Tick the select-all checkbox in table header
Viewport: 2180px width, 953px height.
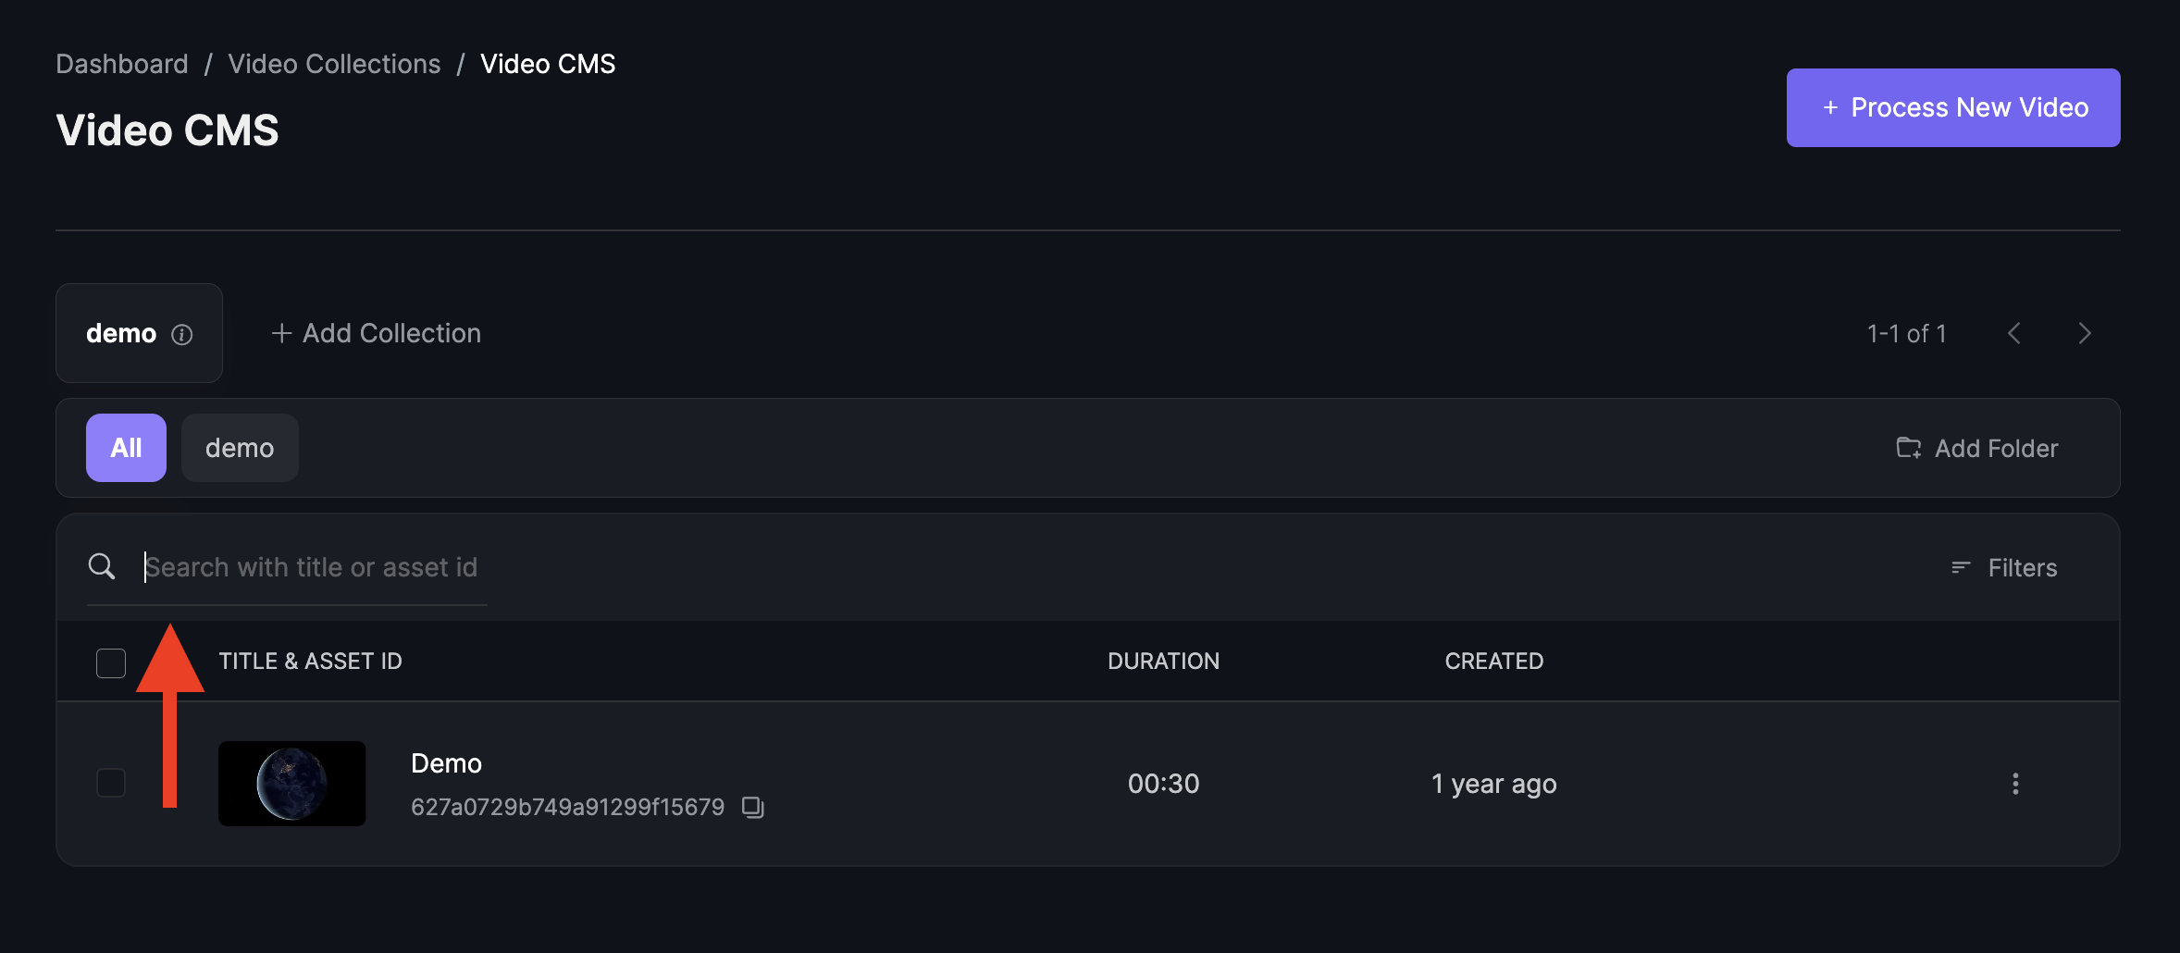111,662
